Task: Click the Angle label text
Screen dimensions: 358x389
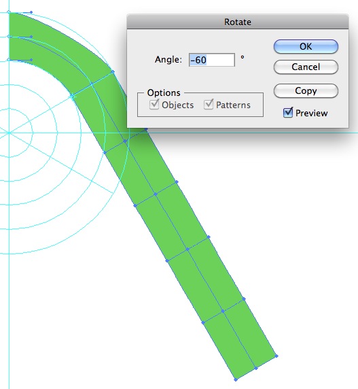Action: [168, 60]
